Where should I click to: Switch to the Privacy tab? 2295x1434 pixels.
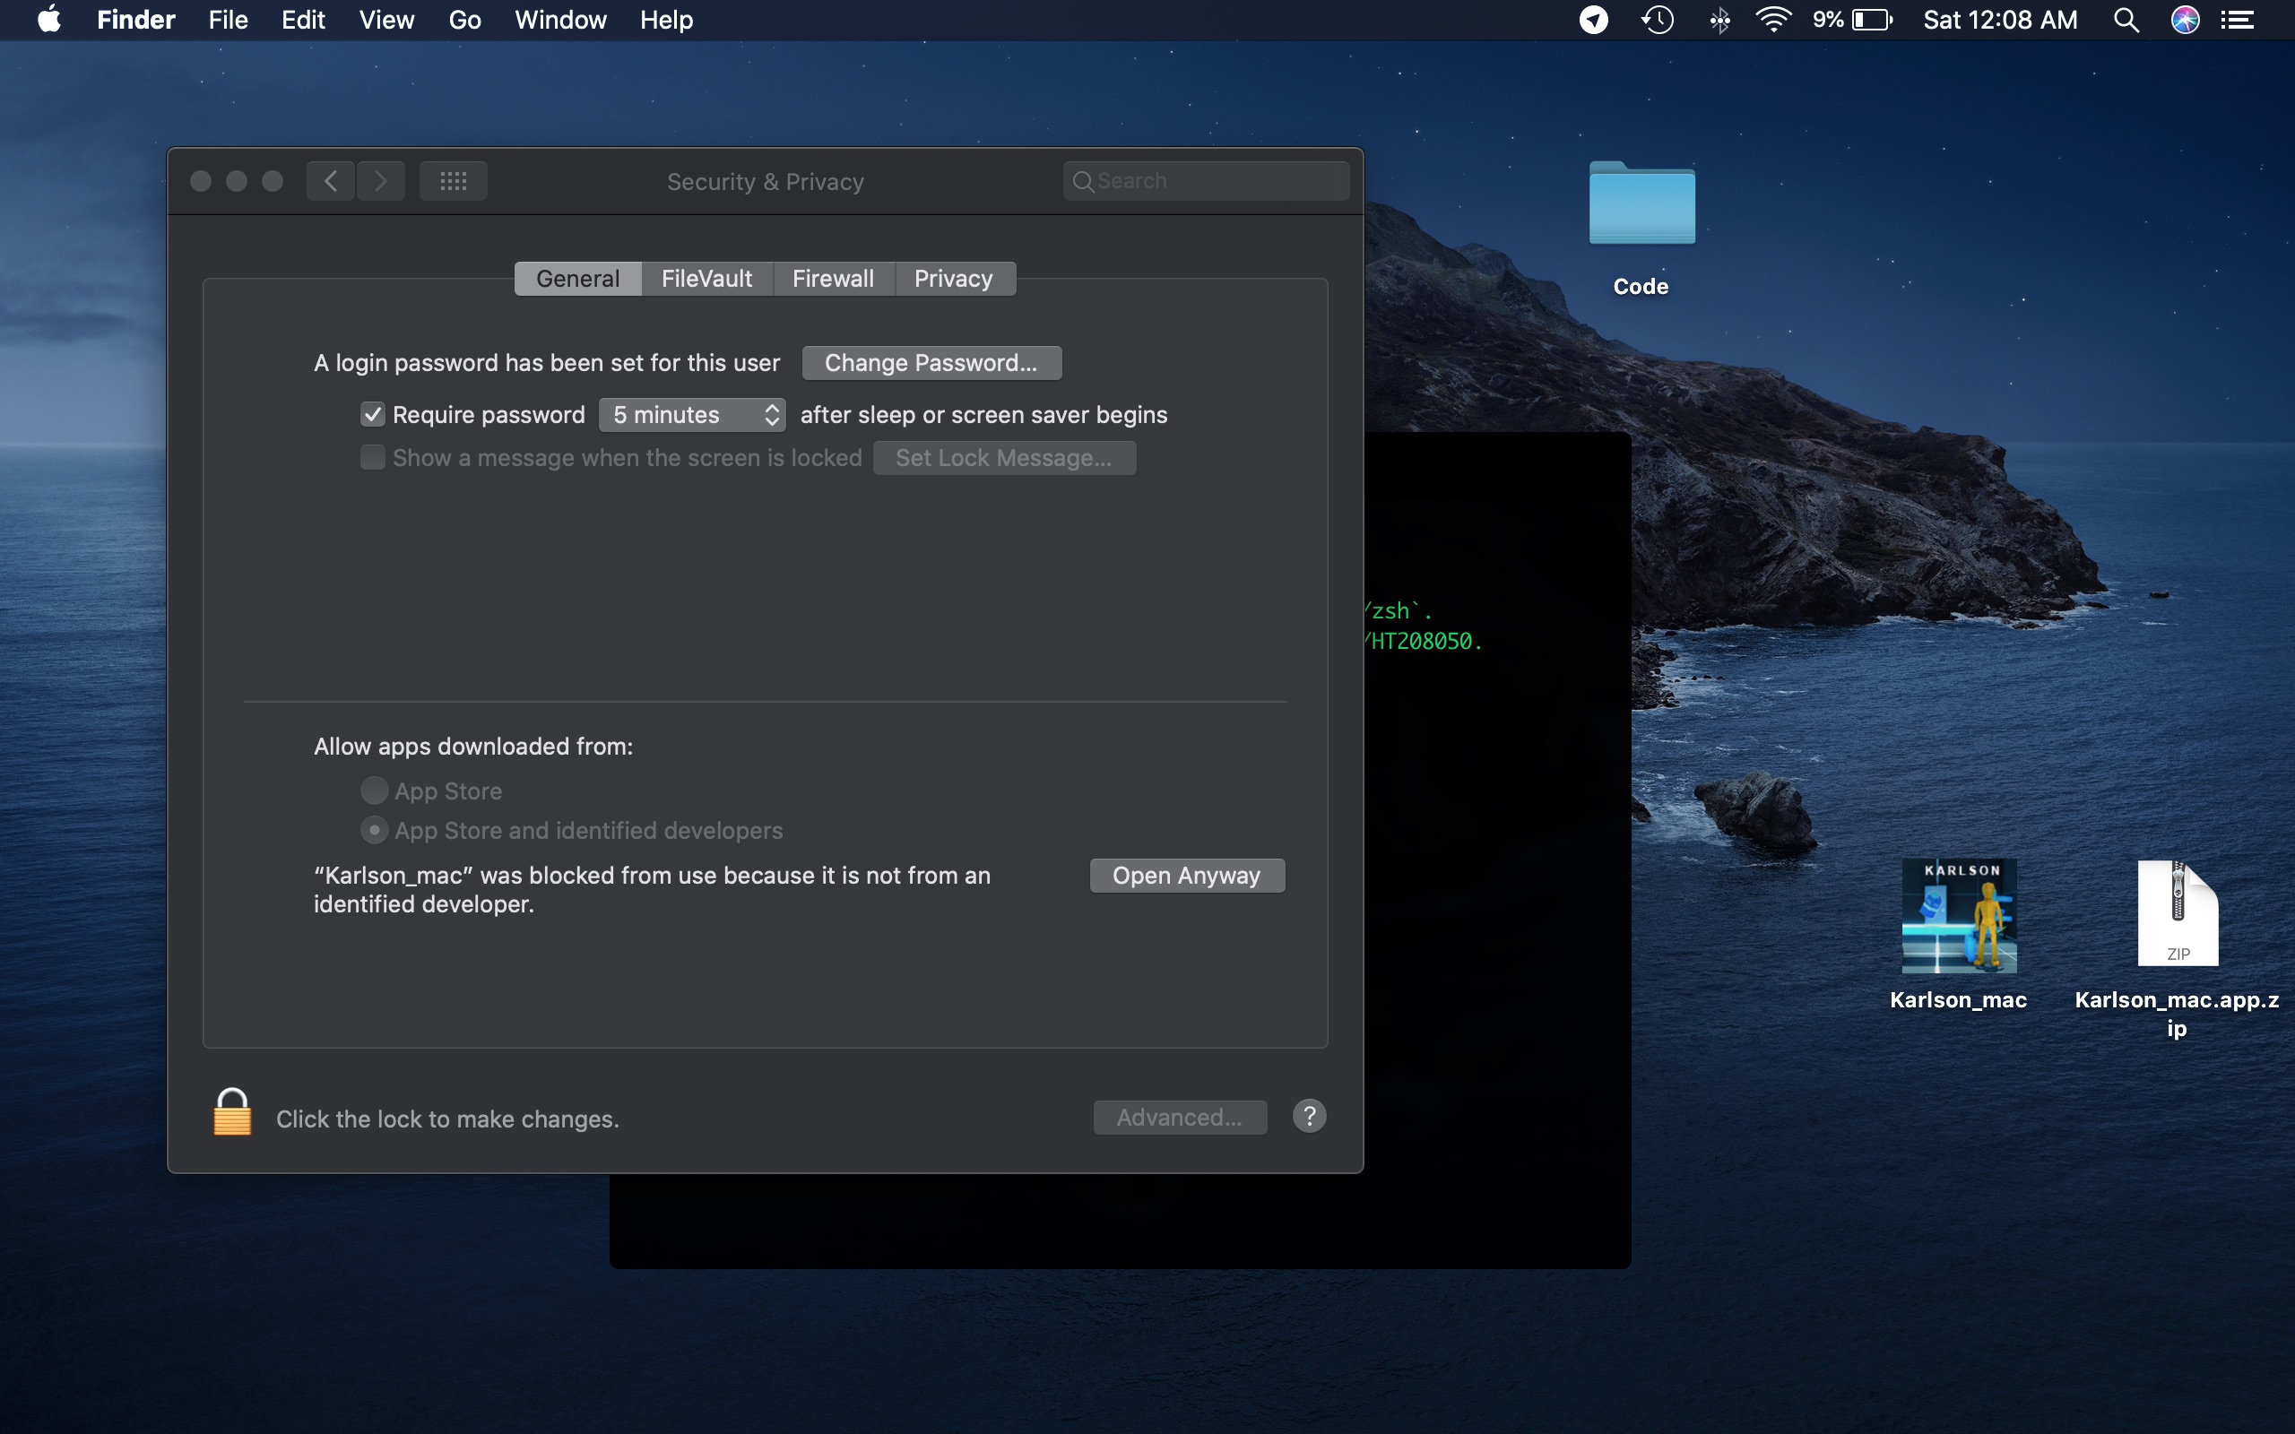click(954, 279)
